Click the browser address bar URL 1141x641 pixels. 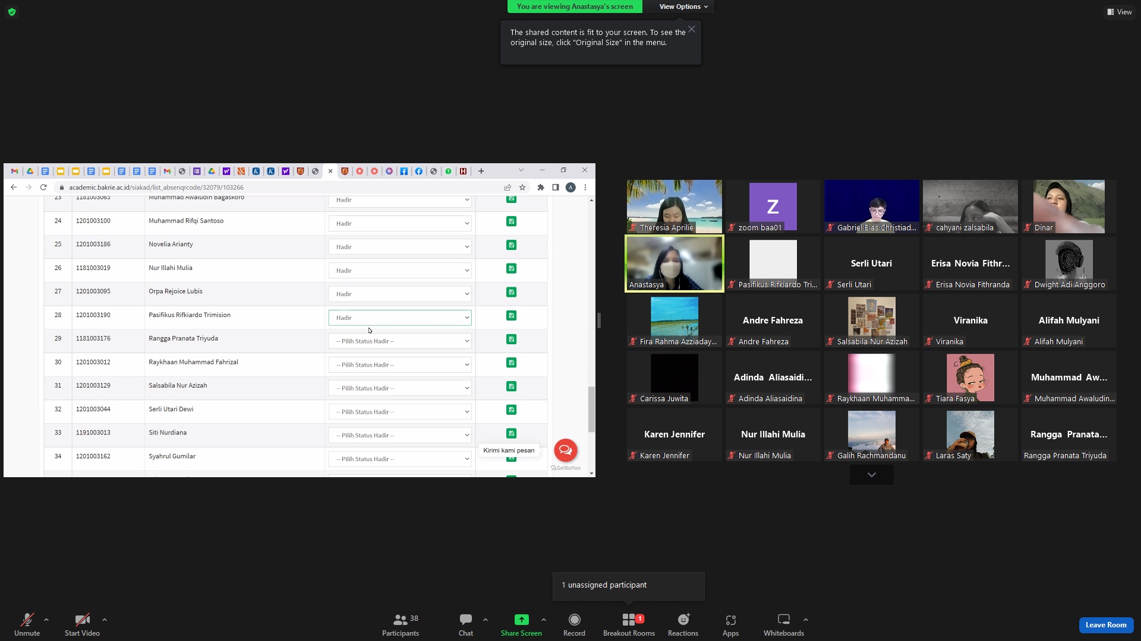156,188
